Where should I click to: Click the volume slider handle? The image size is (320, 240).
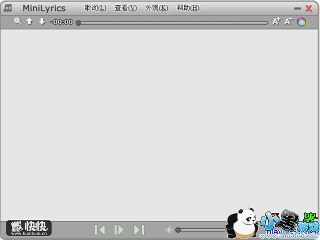(178, 230)
